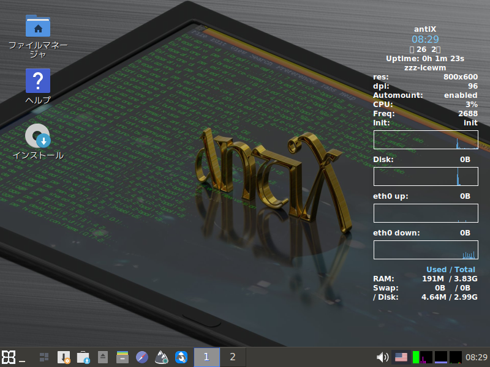
Task: Open the antiX start menu logo in taskbar
Action: click(9, 357)
